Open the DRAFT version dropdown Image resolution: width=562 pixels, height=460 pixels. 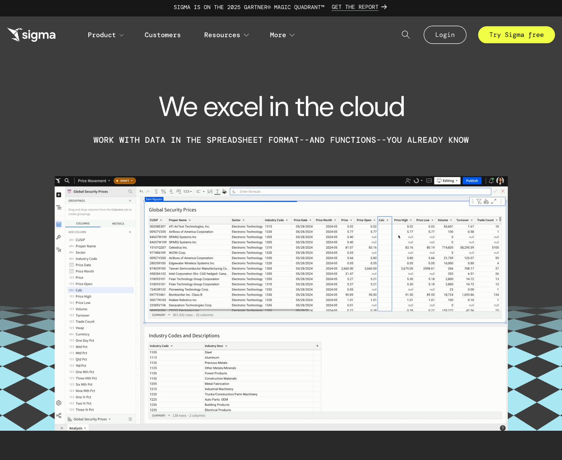[x=125, y=181]
